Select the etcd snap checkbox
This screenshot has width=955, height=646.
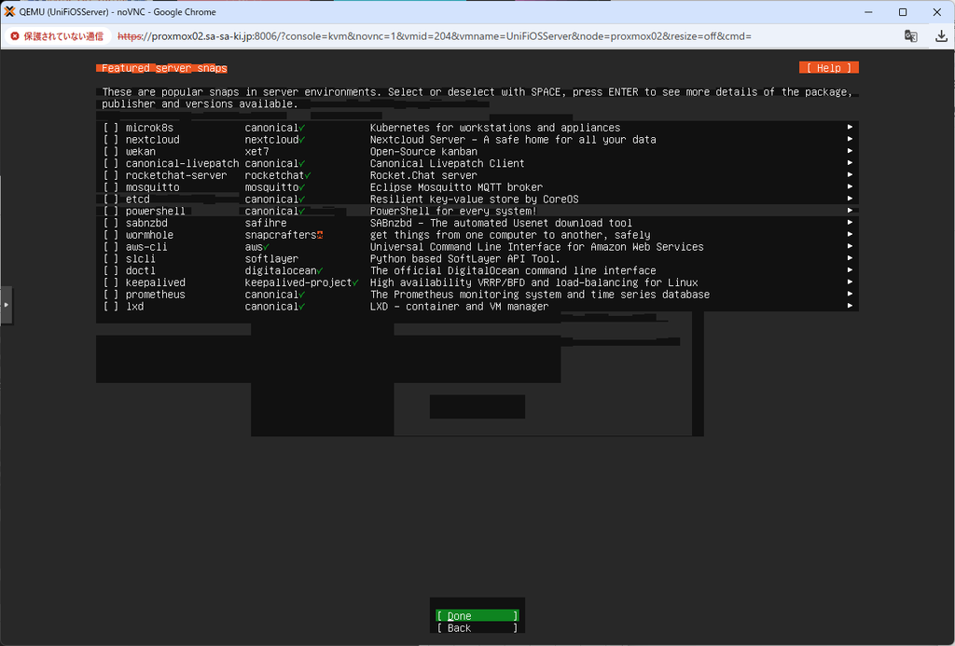pyautogui.click(x=111, y=199)
